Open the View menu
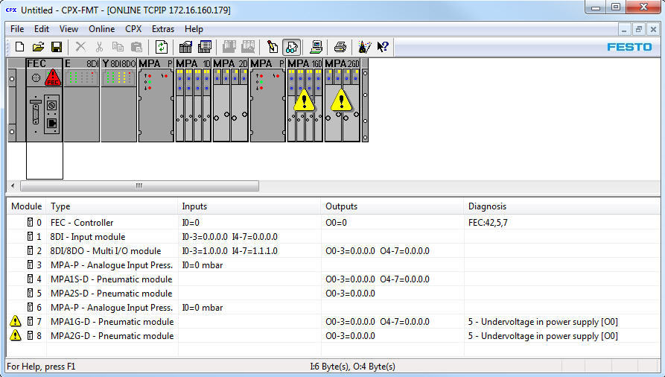Screen dimensions: 665x377 point(69,29)
